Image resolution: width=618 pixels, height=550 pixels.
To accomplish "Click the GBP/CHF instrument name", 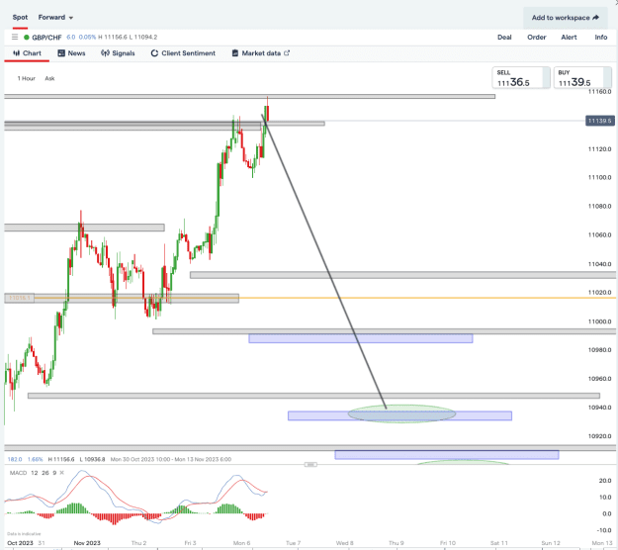I will (x=46, y=38).
